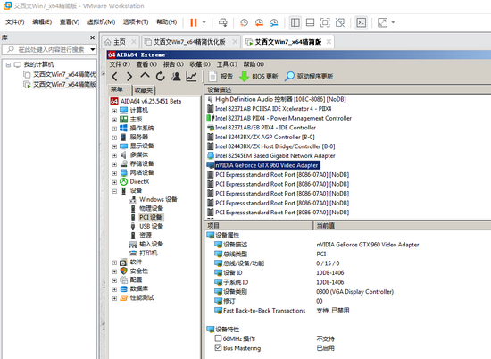Collapse 我的计算机 tree node
The width and height of the screenshot is (491, 359).
click(8, 65)
